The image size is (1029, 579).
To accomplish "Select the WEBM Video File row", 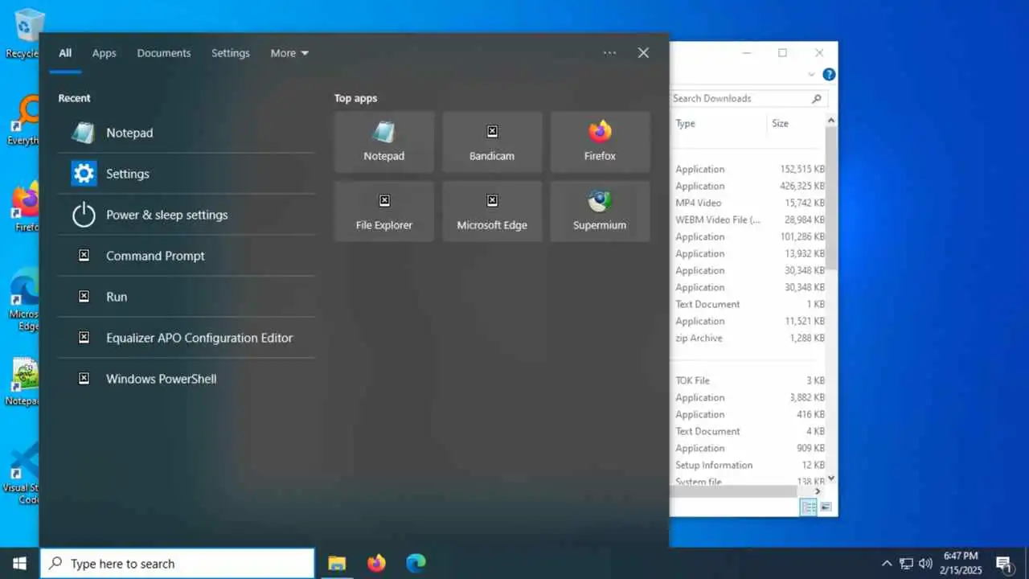I will (749, 220).
